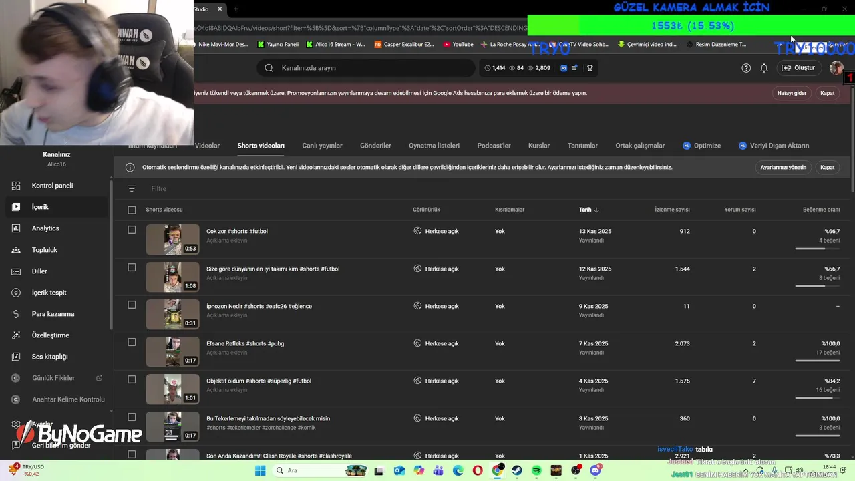
Task: Switch to the Tanıtımlar tab
Action: click(582, 146)
